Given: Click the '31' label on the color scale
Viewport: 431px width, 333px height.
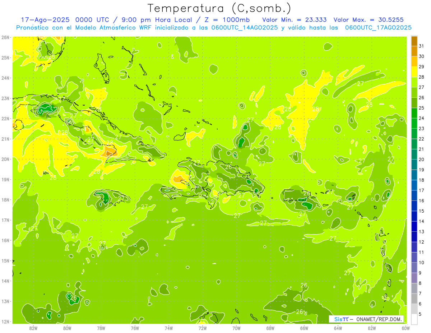Looking at the screenshot, I should 422,46.
